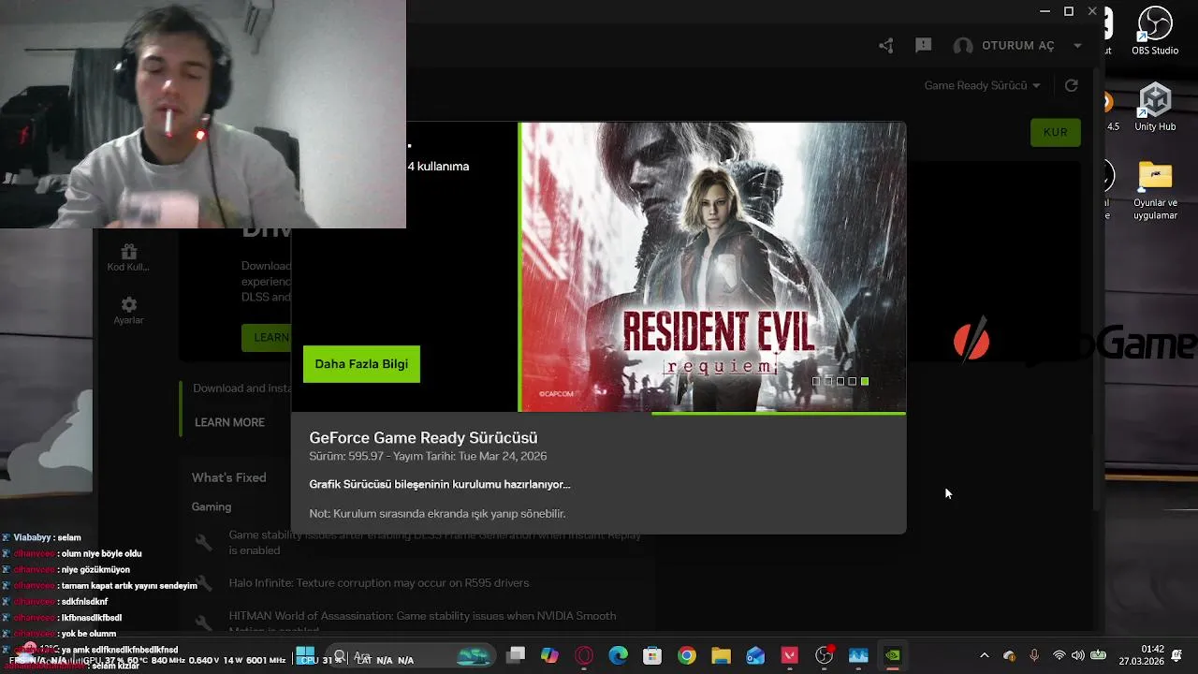The image size is (1198, 674).
Task: Click the user avatar next to OTURUM AÇ
Action: point(963,46)
